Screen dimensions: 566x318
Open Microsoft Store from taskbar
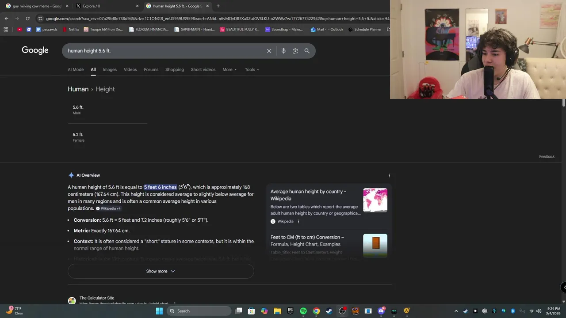click(251, 311)
